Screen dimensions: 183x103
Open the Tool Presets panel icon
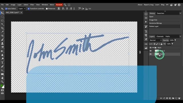(146, 39)
